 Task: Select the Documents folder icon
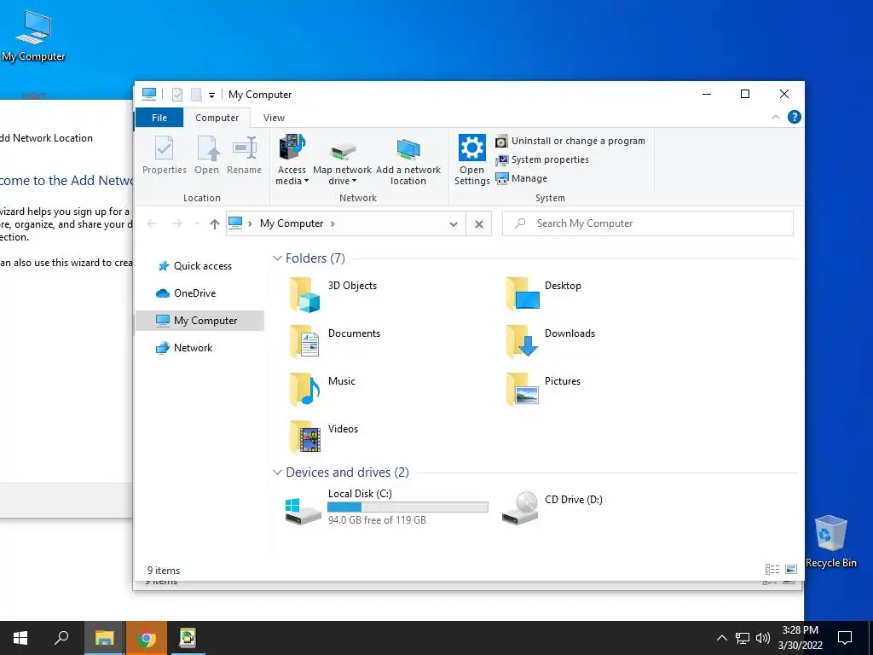tap(304, 341)
